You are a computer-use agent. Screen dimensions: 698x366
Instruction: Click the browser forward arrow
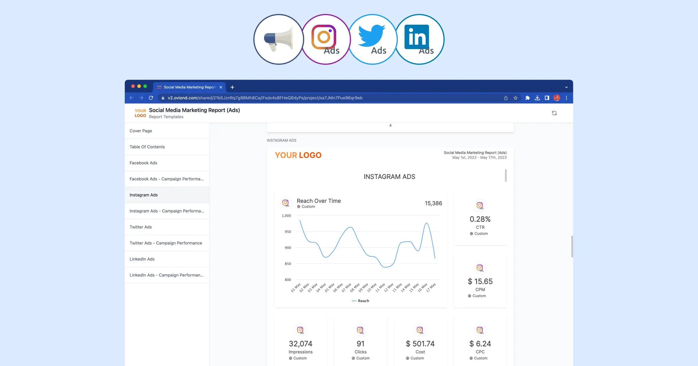coord(141,98)
